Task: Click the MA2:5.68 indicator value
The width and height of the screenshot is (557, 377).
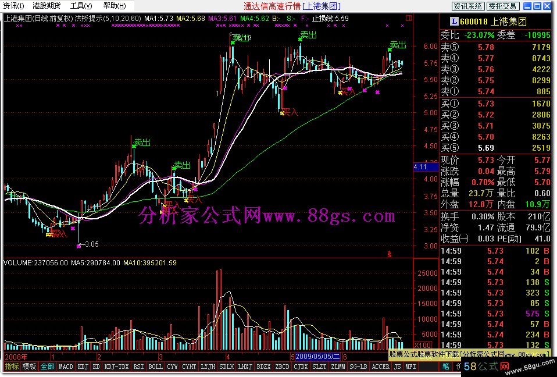Action: pyautogui.click(x=190, y=19)
